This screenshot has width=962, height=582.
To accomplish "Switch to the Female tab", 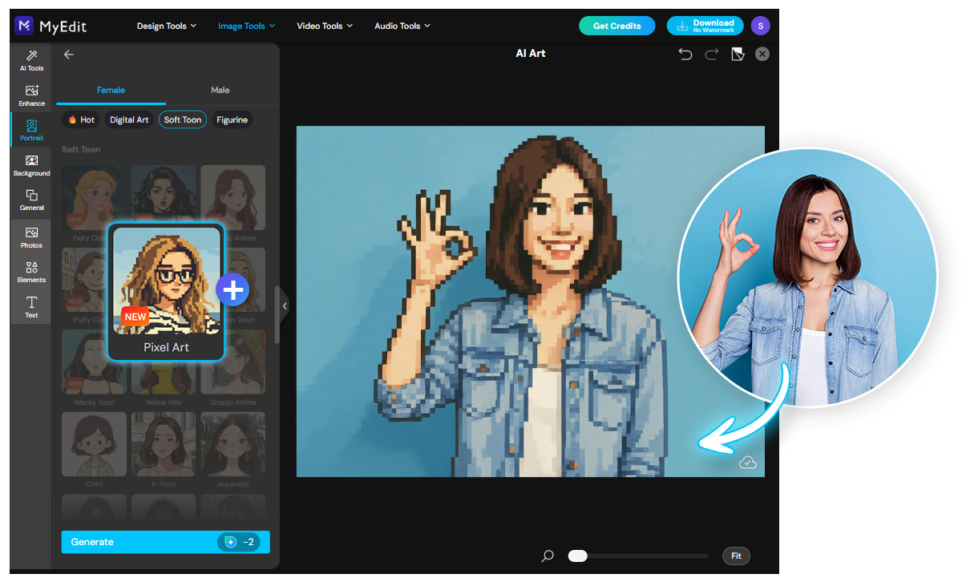I will tap(111, 90).
